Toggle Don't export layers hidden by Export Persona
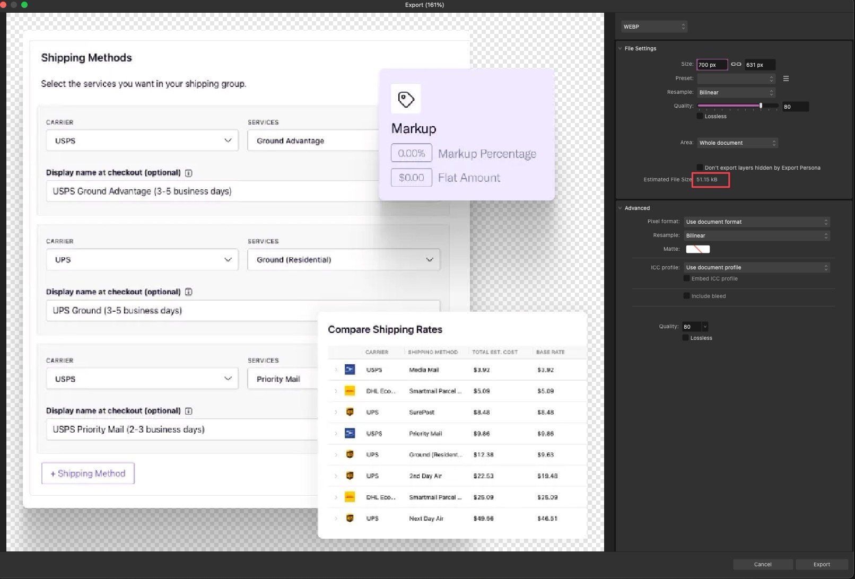855x579 pixels. (700, 168)
